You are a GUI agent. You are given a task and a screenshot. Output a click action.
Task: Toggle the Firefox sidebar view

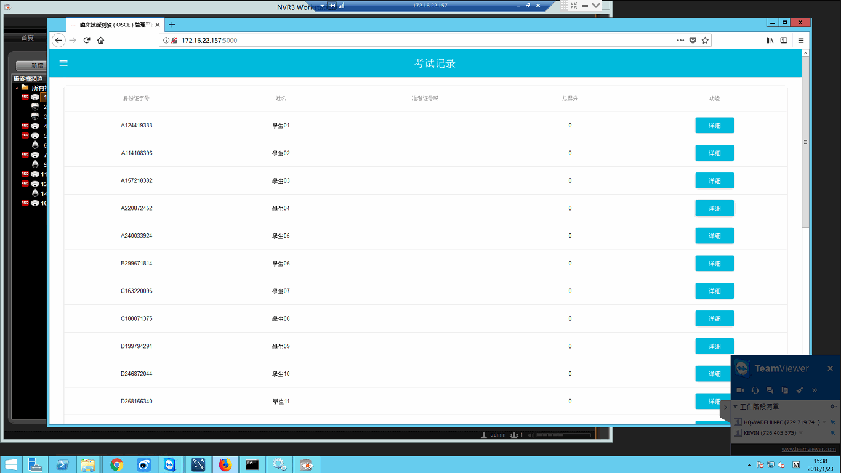click(x=784, y=41)
